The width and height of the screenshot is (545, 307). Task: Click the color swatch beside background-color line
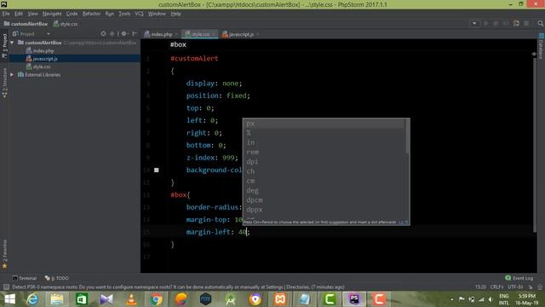pos(157,170)
